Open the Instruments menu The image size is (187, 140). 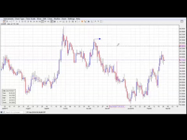coord(9,19)
